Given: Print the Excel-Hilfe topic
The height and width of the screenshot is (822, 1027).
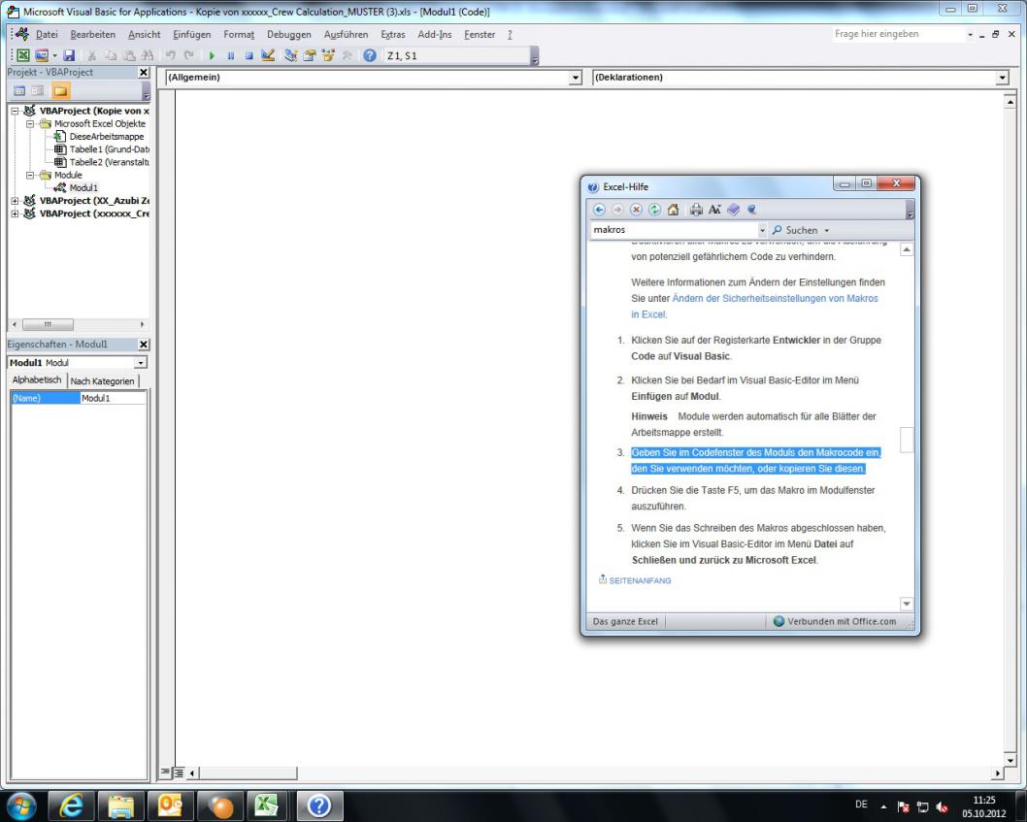Looking at the screenshot, I should pos(696,210).
